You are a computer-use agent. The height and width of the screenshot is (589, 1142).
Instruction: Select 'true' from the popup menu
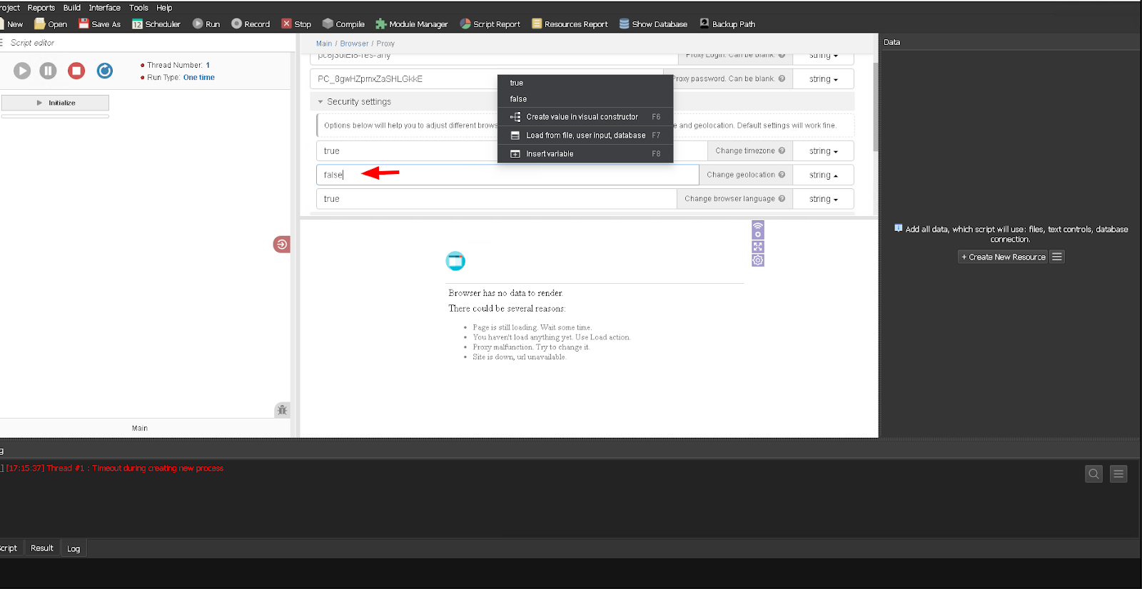click(x=517, y=83)
